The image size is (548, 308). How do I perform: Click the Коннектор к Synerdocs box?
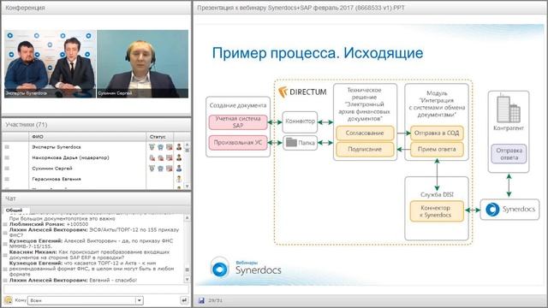pos(437,211)
